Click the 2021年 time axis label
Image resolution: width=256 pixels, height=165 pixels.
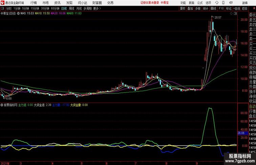coord(5,163)
